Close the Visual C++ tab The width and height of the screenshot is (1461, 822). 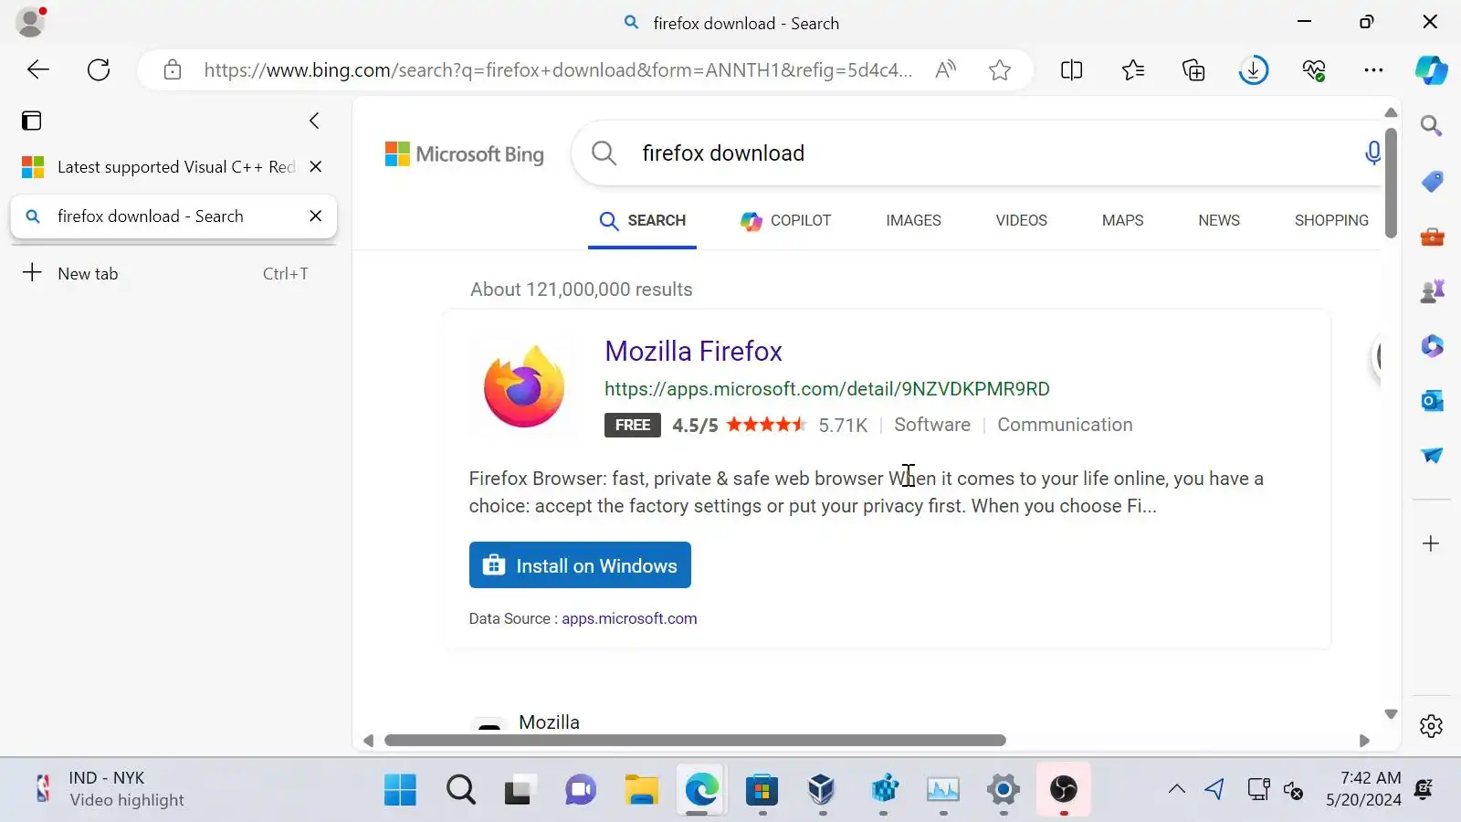pyautogui.click(x=316, y=166)
